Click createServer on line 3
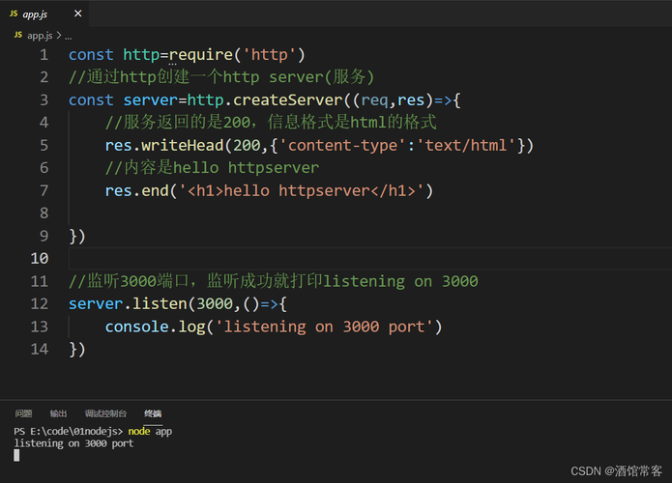 click(287, 100)
